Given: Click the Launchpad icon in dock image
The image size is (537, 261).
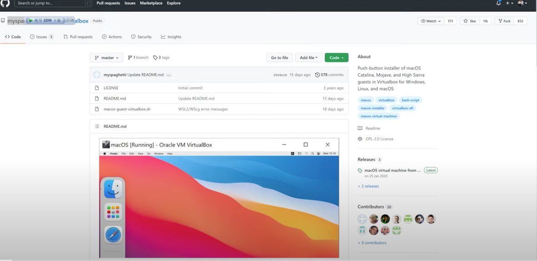Looking at the screenshot, I should 113,212.
